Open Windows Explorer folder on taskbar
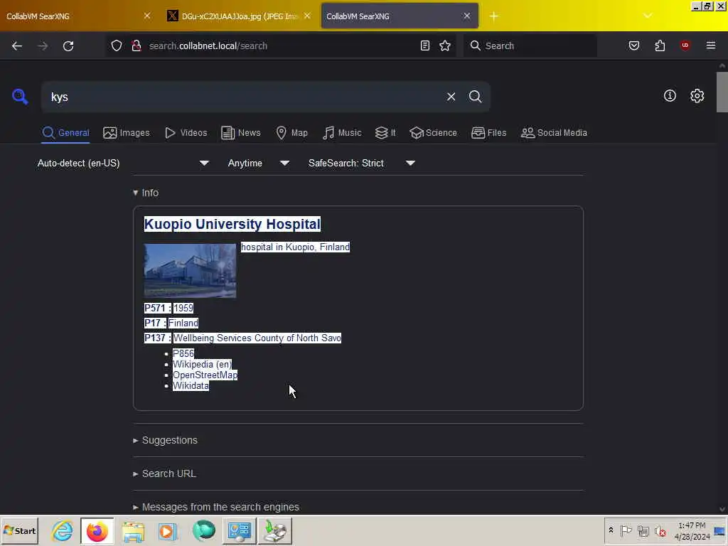This screenshot has height=546, width=728. [133, 530]
